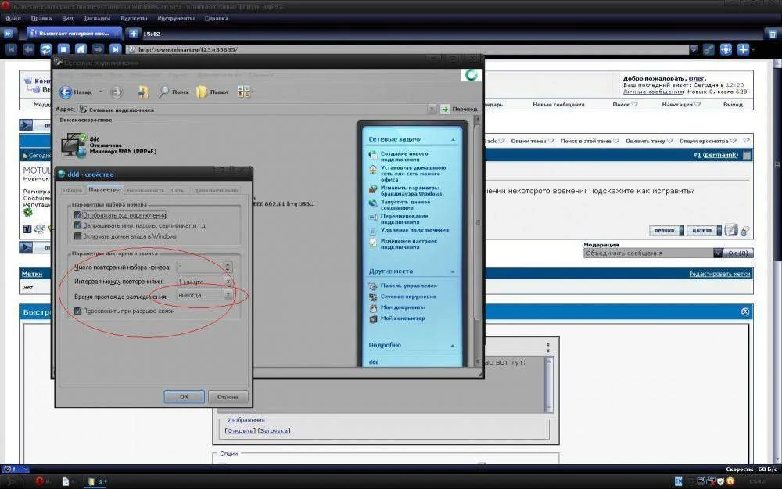Click Поиск magnifier in Explorer toolbar
Screen dimensions: 782x489
pyautogui.click(x=174, y=92)
